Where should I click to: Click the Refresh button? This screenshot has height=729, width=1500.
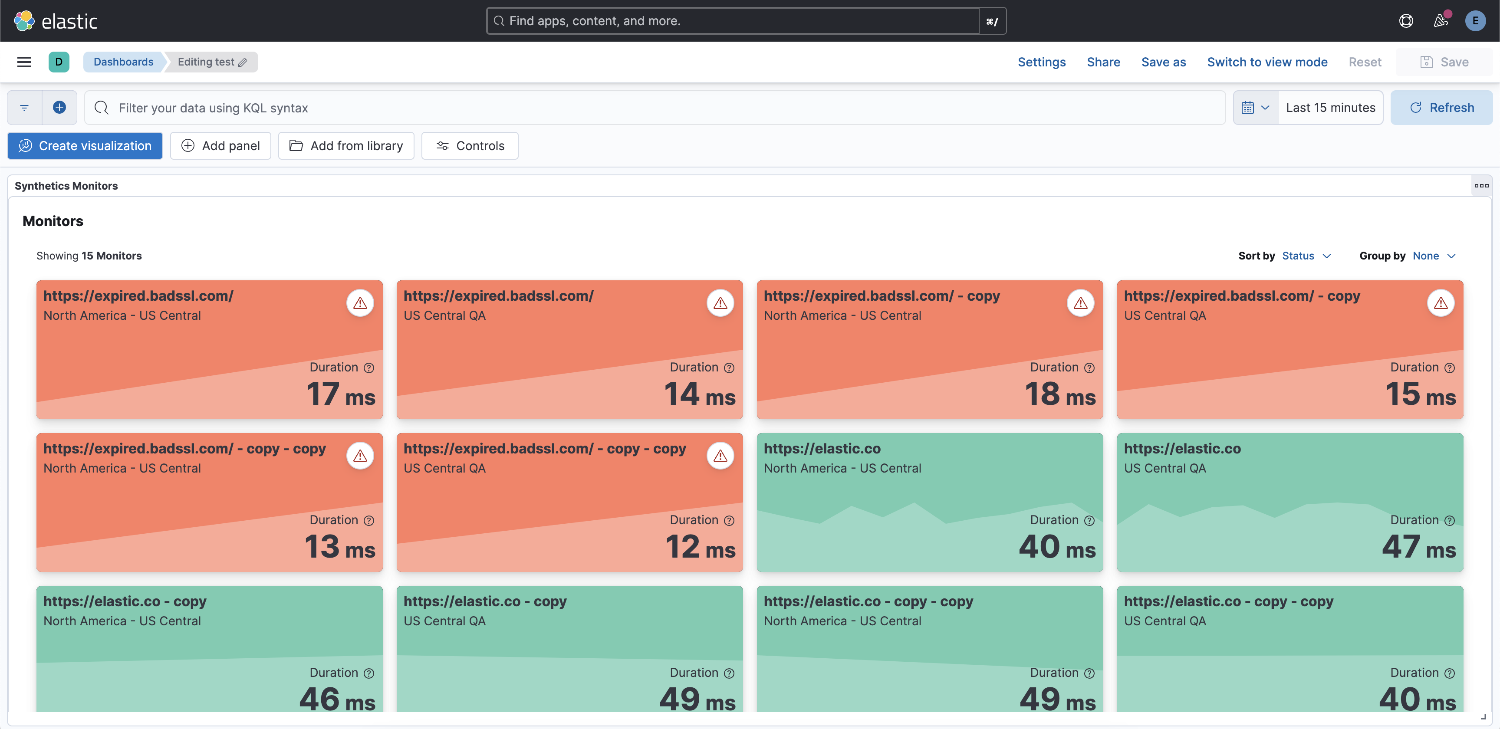point(1441,108)
